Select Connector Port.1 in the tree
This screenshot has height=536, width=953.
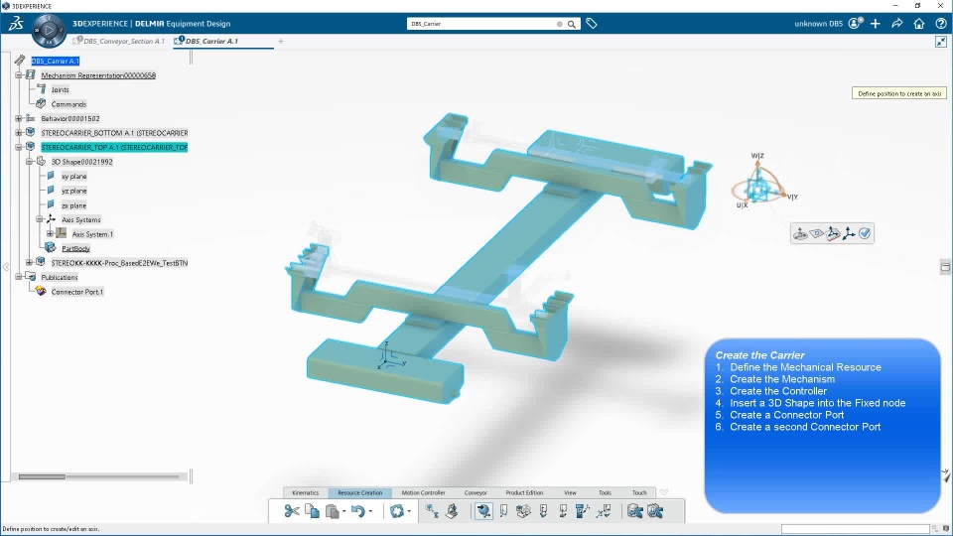77,292
